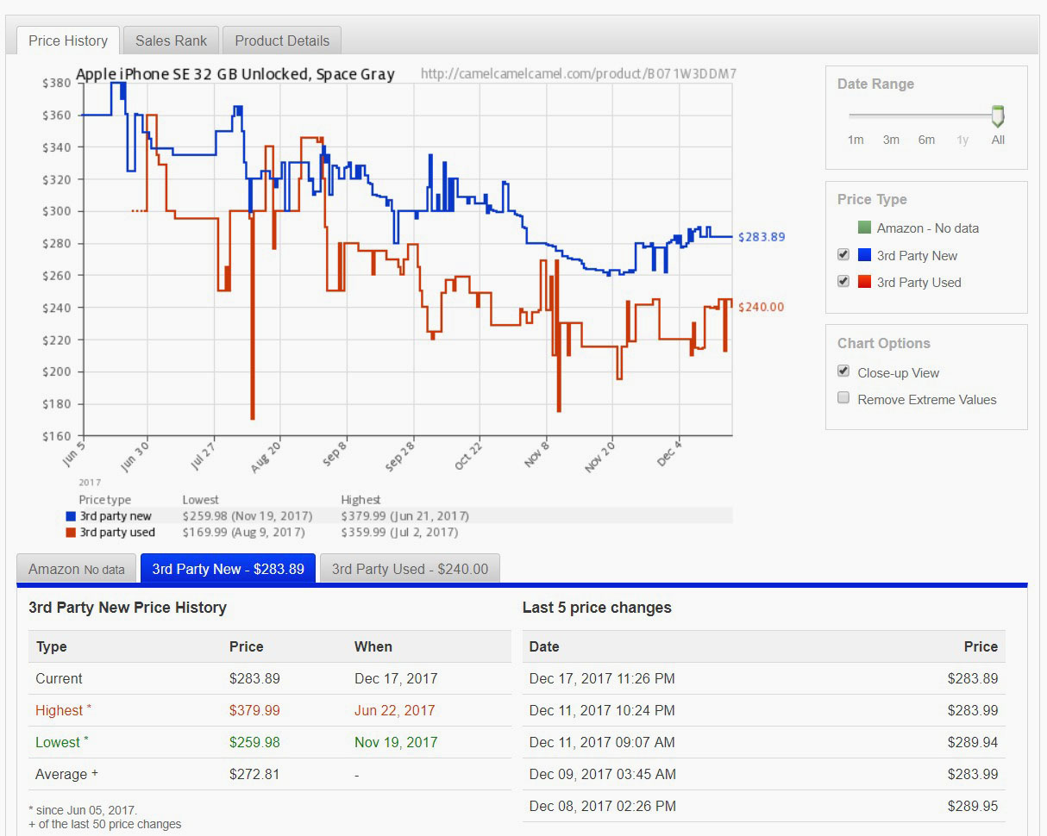Click the camelcamelcamel.com product URL
Viewport: 1047px width, 836px height.
(578, 74)
